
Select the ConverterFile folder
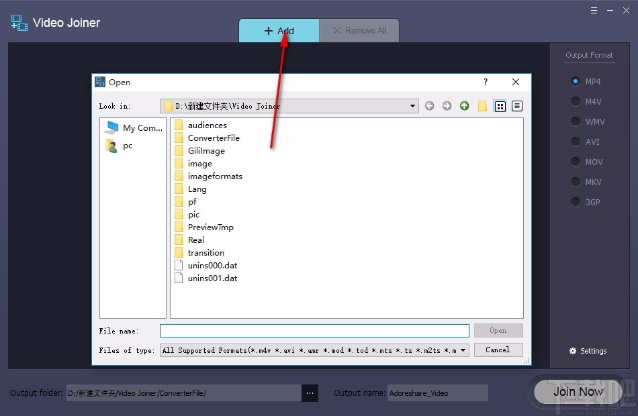click(207, 138)
